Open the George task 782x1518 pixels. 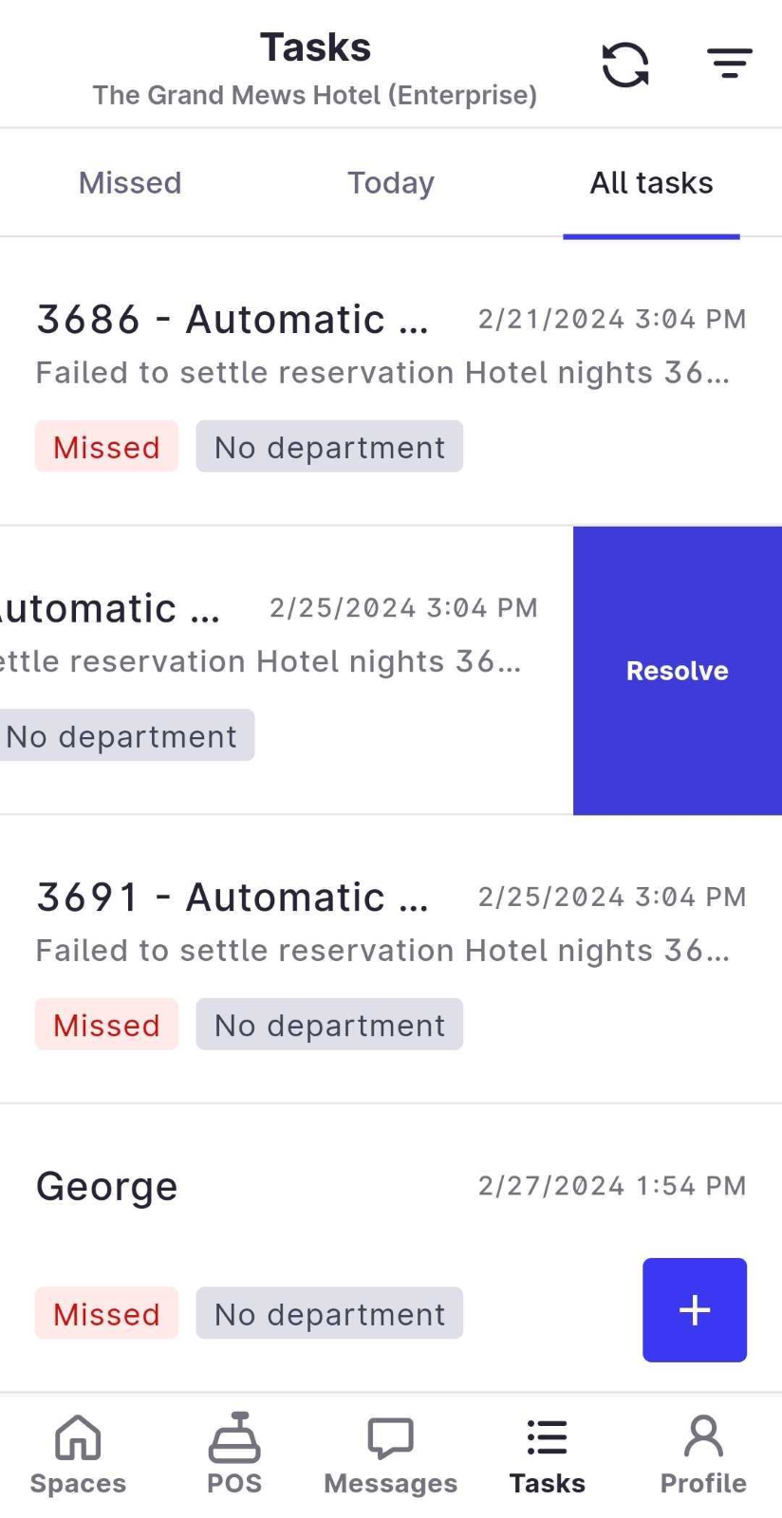[107, 1187]
